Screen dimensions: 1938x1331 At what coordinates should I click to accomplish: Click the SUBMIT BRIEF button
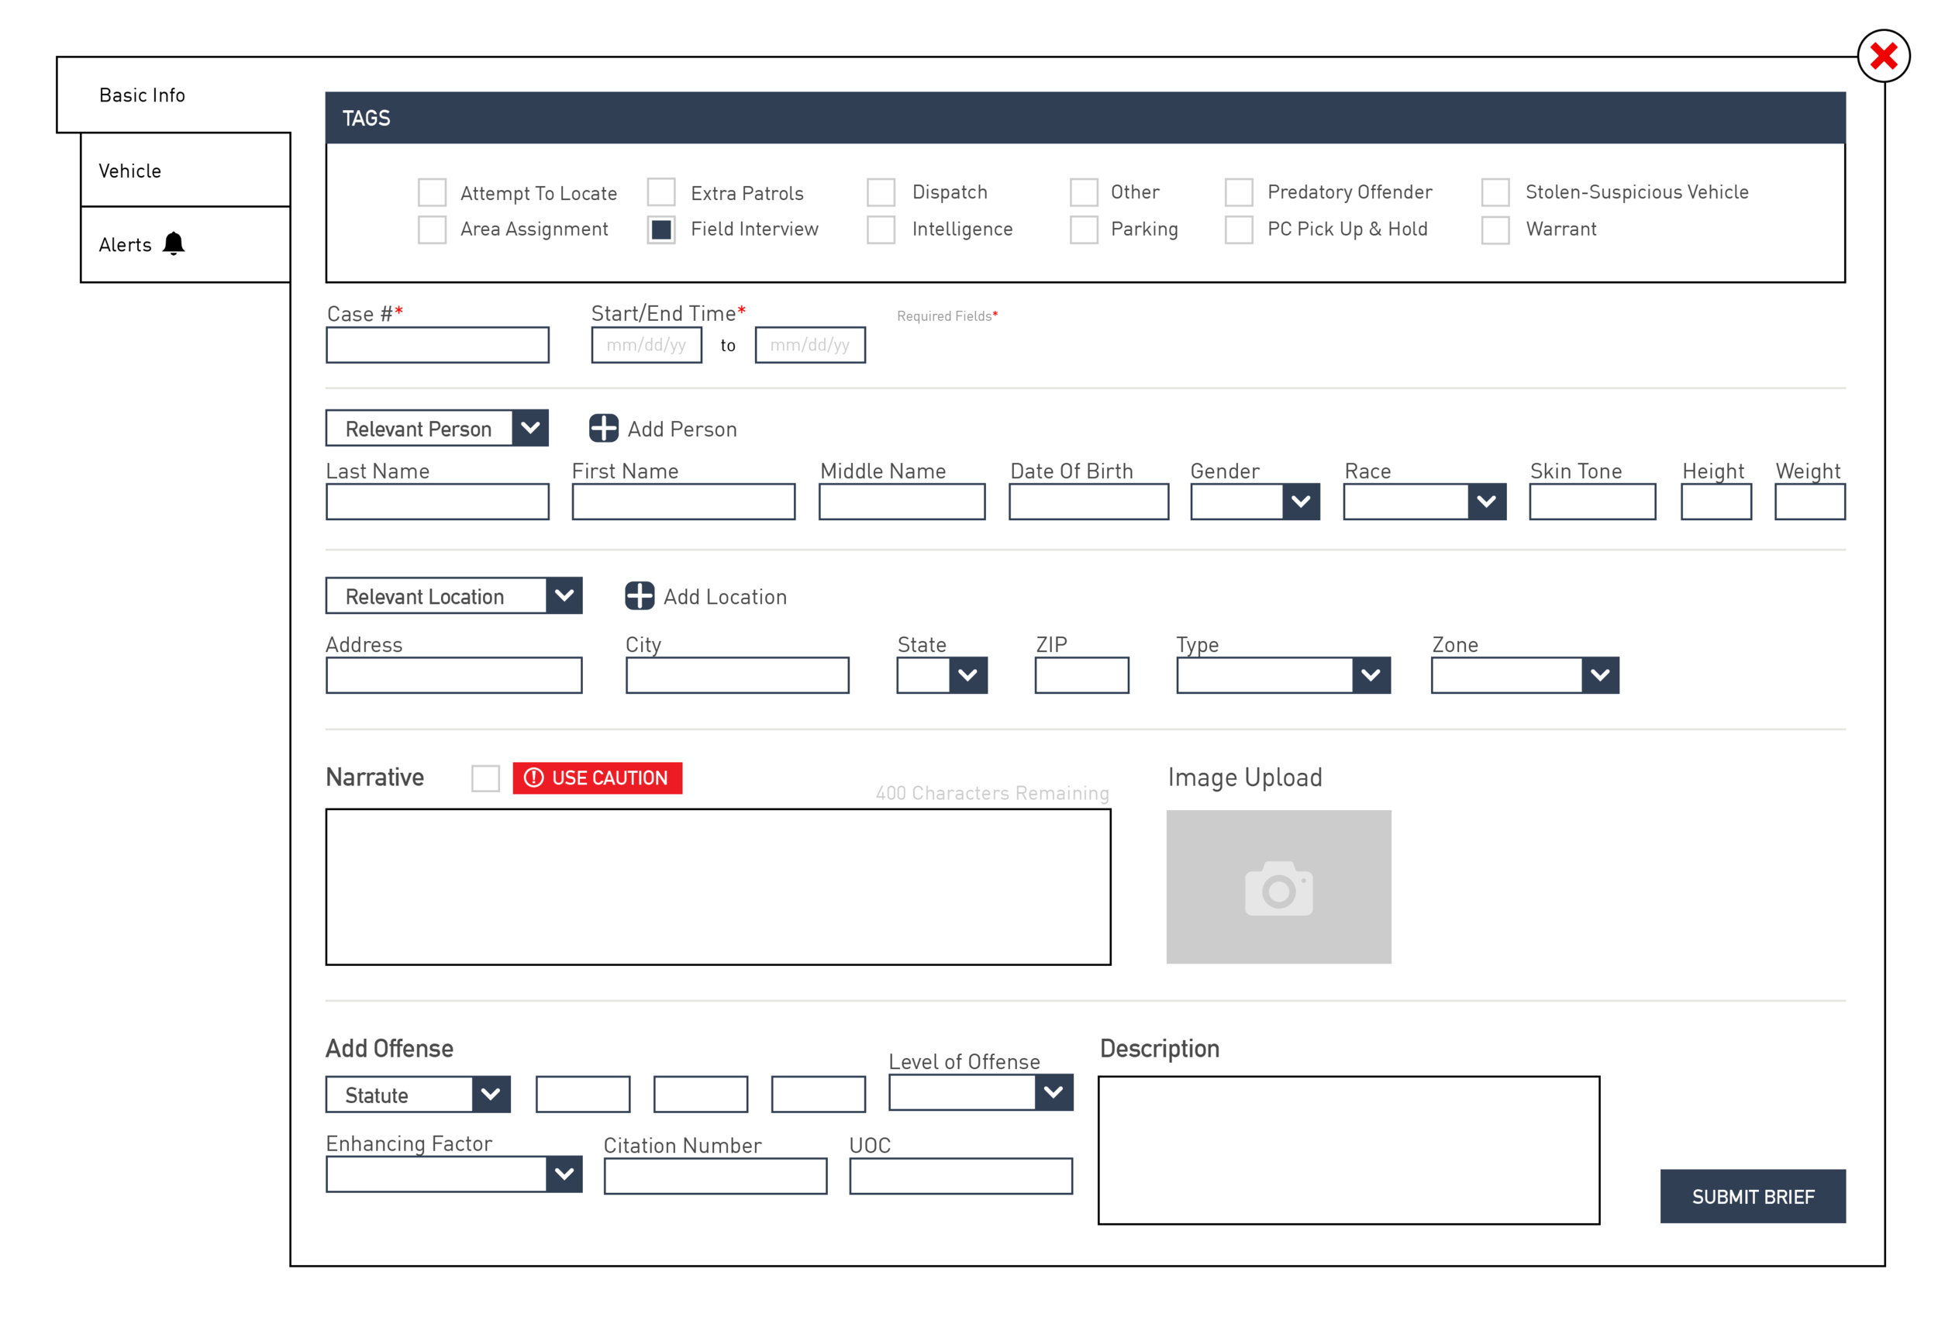click(1753, 1196)
